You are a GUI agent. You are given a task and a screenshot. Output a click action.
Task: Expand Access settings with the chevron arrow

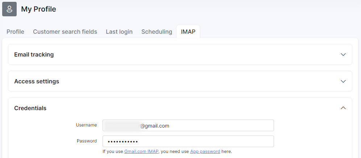pyautogui.click(x=343, y=81)
